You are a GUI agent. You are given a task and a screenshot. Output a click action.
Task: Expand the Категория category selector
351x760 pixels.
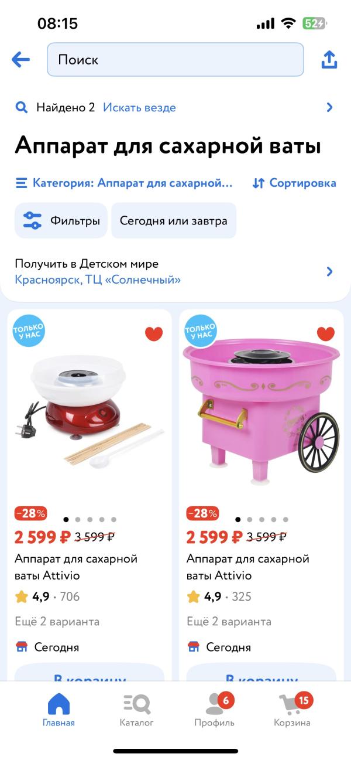point(124,183)
